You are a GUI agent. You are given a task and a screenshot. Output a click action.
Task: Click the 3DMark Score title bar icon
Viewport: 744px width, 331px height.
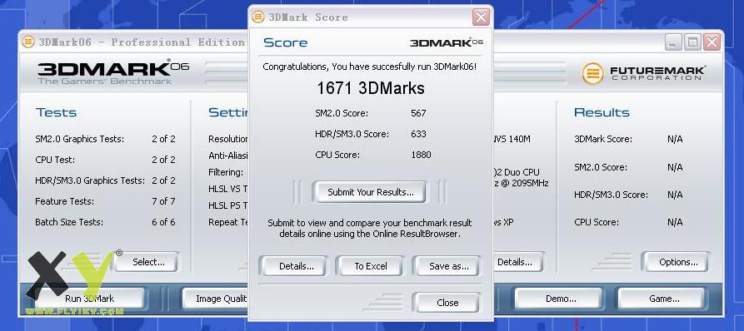258,17
